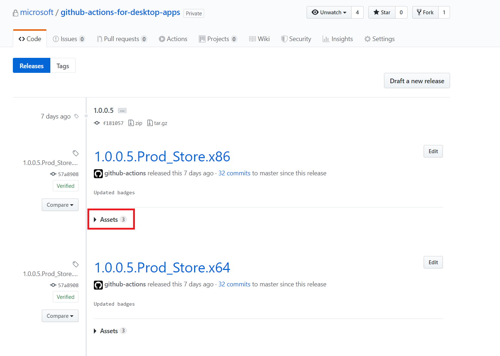The height and width of the screenshot is (356, 500).
Task: Open github-actions author link under x86 release
Action: tap(125, 173)
